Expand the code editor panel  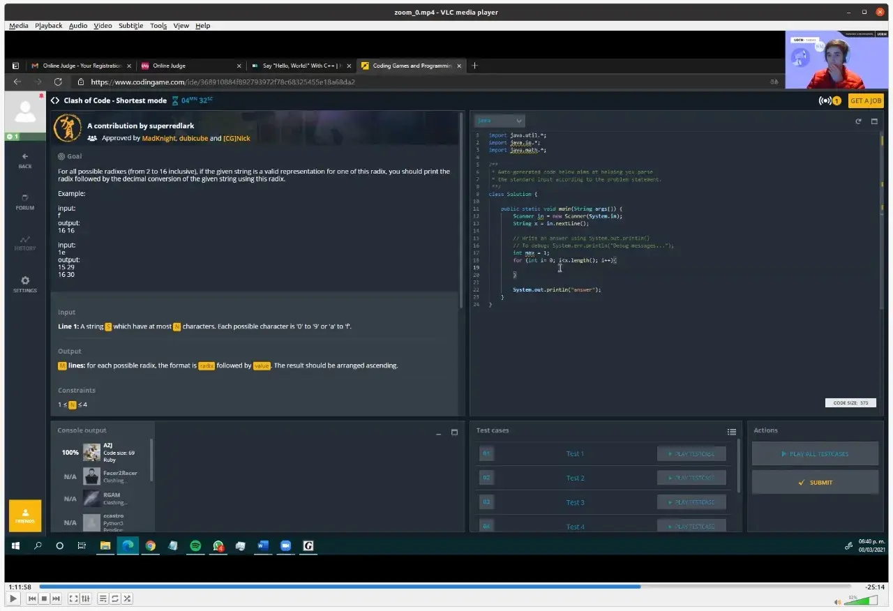pyautogui.click(x=874, y=121)
